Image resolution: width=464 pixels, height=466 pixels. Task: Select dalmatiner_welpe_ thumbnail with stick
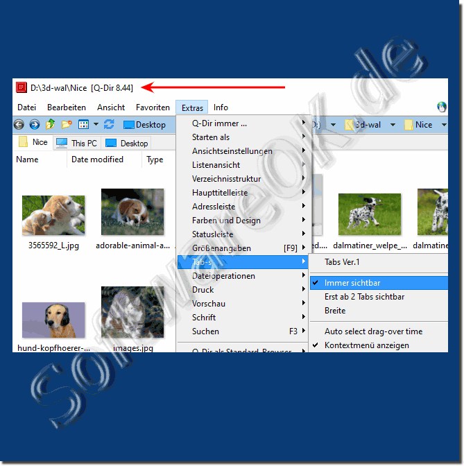pos(370,214)
